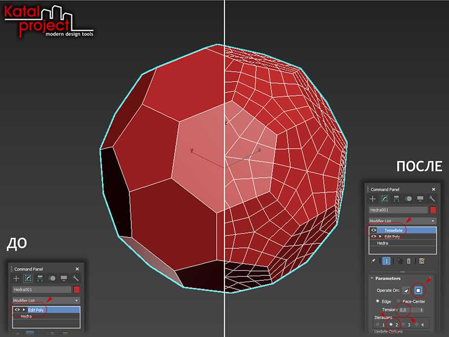Select the Edge radio button

pyautogui.click(x=378, y=301)
